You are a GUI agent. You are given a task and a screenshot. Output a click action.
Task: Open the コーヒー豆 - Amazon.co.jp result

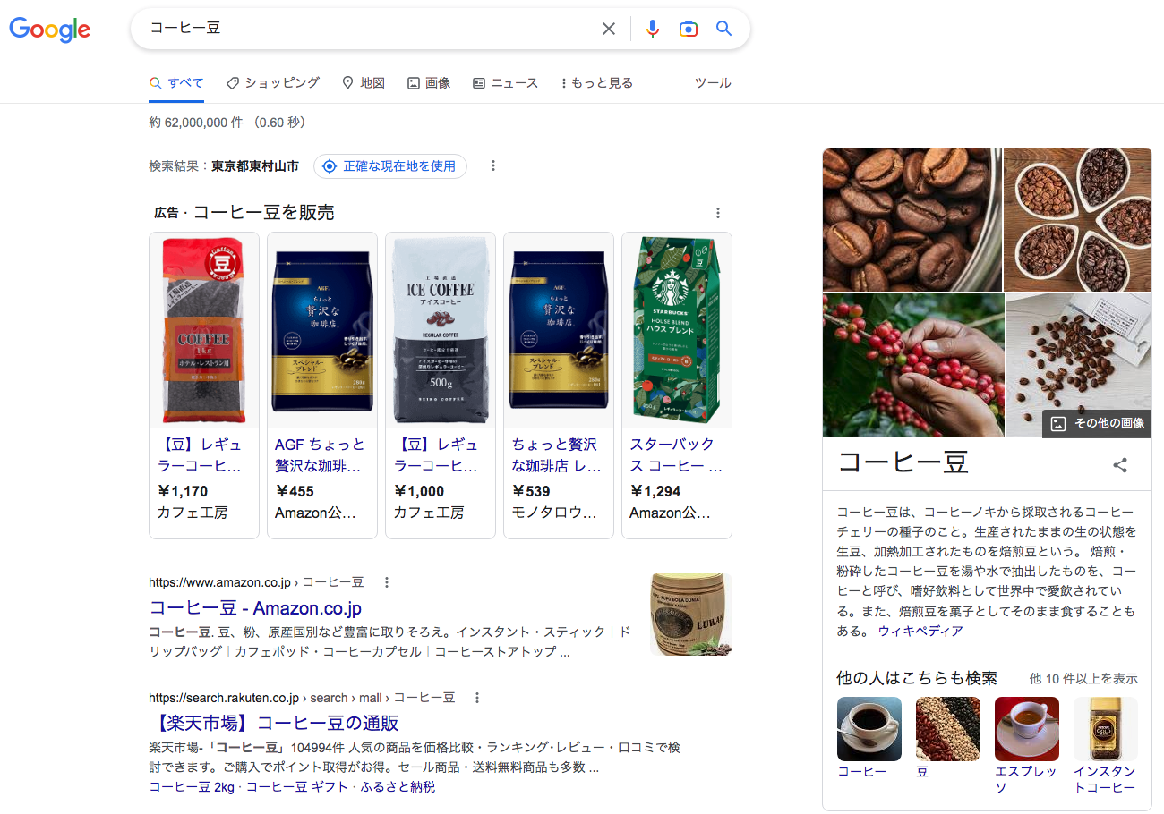tap(255, 608)
